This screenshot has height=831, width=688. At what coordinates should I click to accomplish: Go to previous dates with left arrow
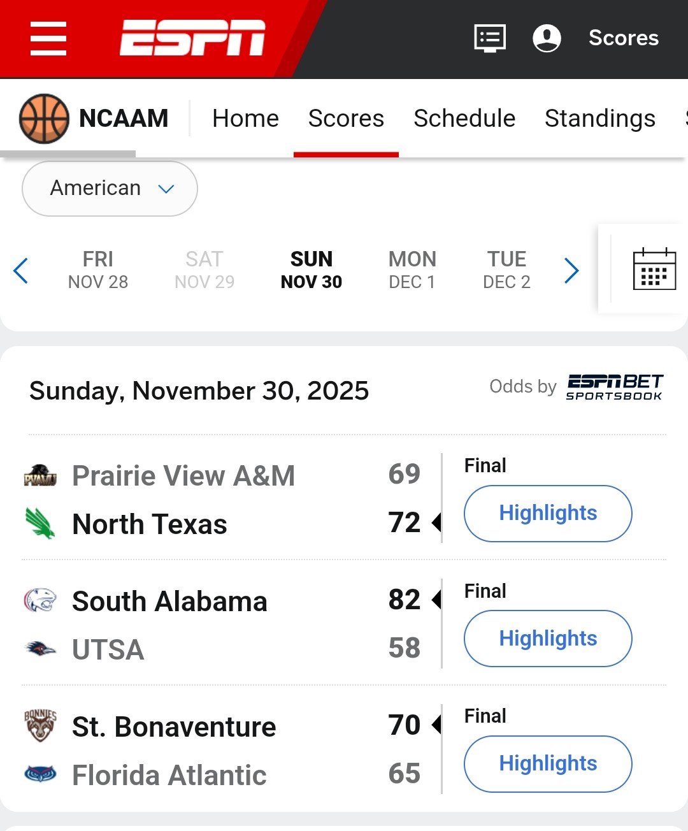[x=21, y=271]
